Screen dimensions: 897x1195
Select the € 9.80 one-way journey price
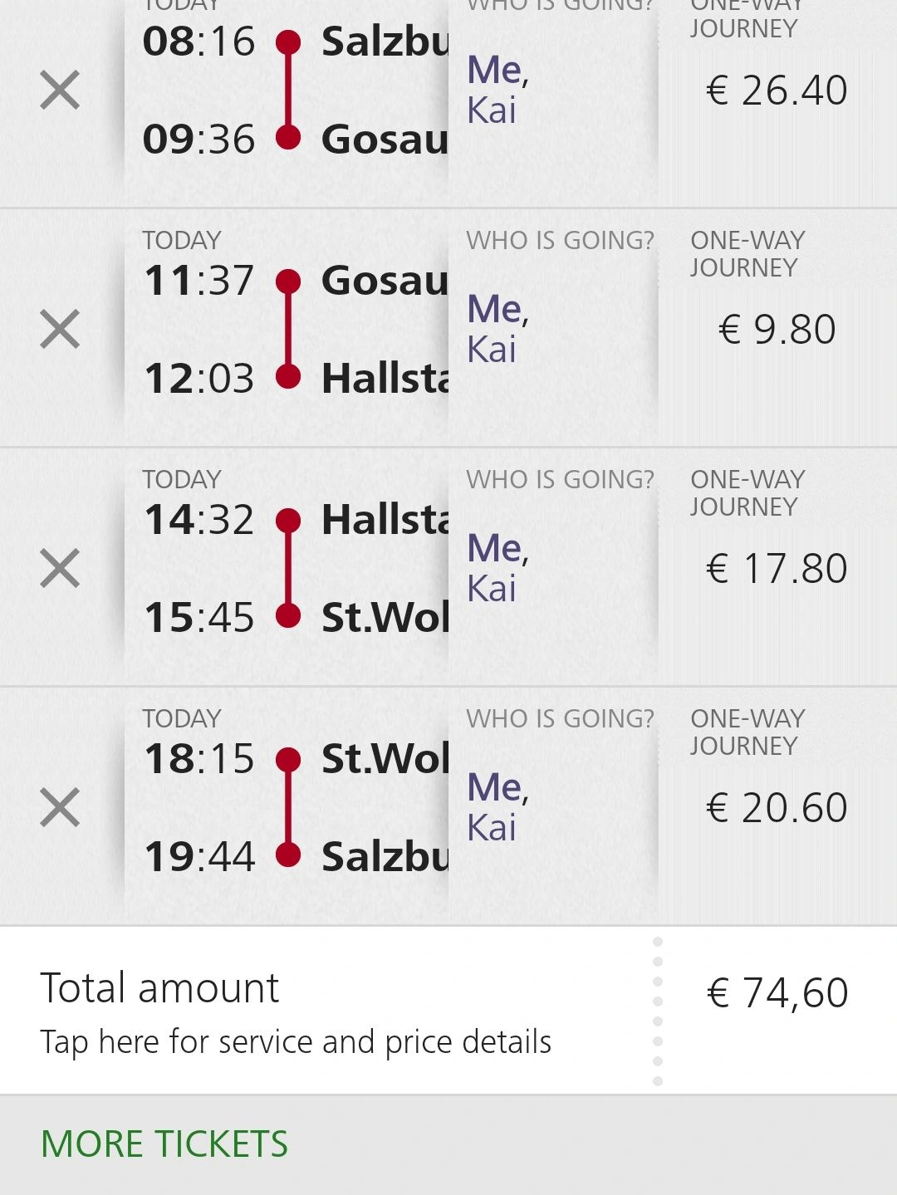(777, 329)
